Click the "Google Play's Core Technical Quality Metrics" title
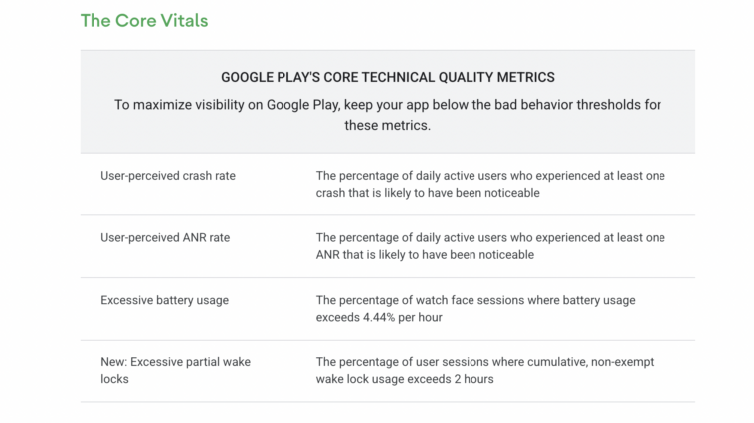 (387, 77)
